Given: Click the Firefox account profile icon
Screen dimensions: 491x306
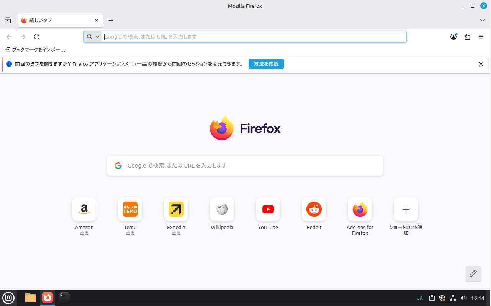Looking at the screenshot, I should pyautogui.click(x=453, y=37).
